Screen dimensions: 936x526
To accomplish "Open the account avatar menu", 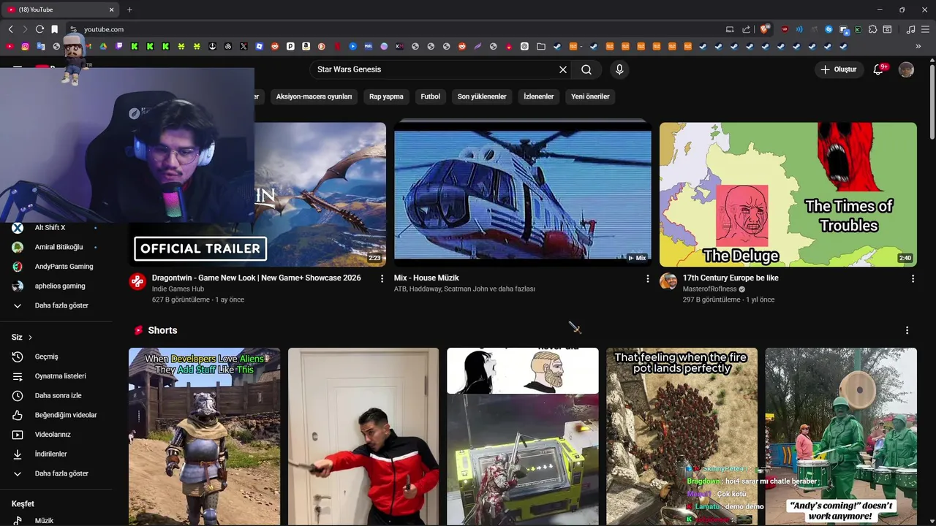I will [x=906, y=69].
